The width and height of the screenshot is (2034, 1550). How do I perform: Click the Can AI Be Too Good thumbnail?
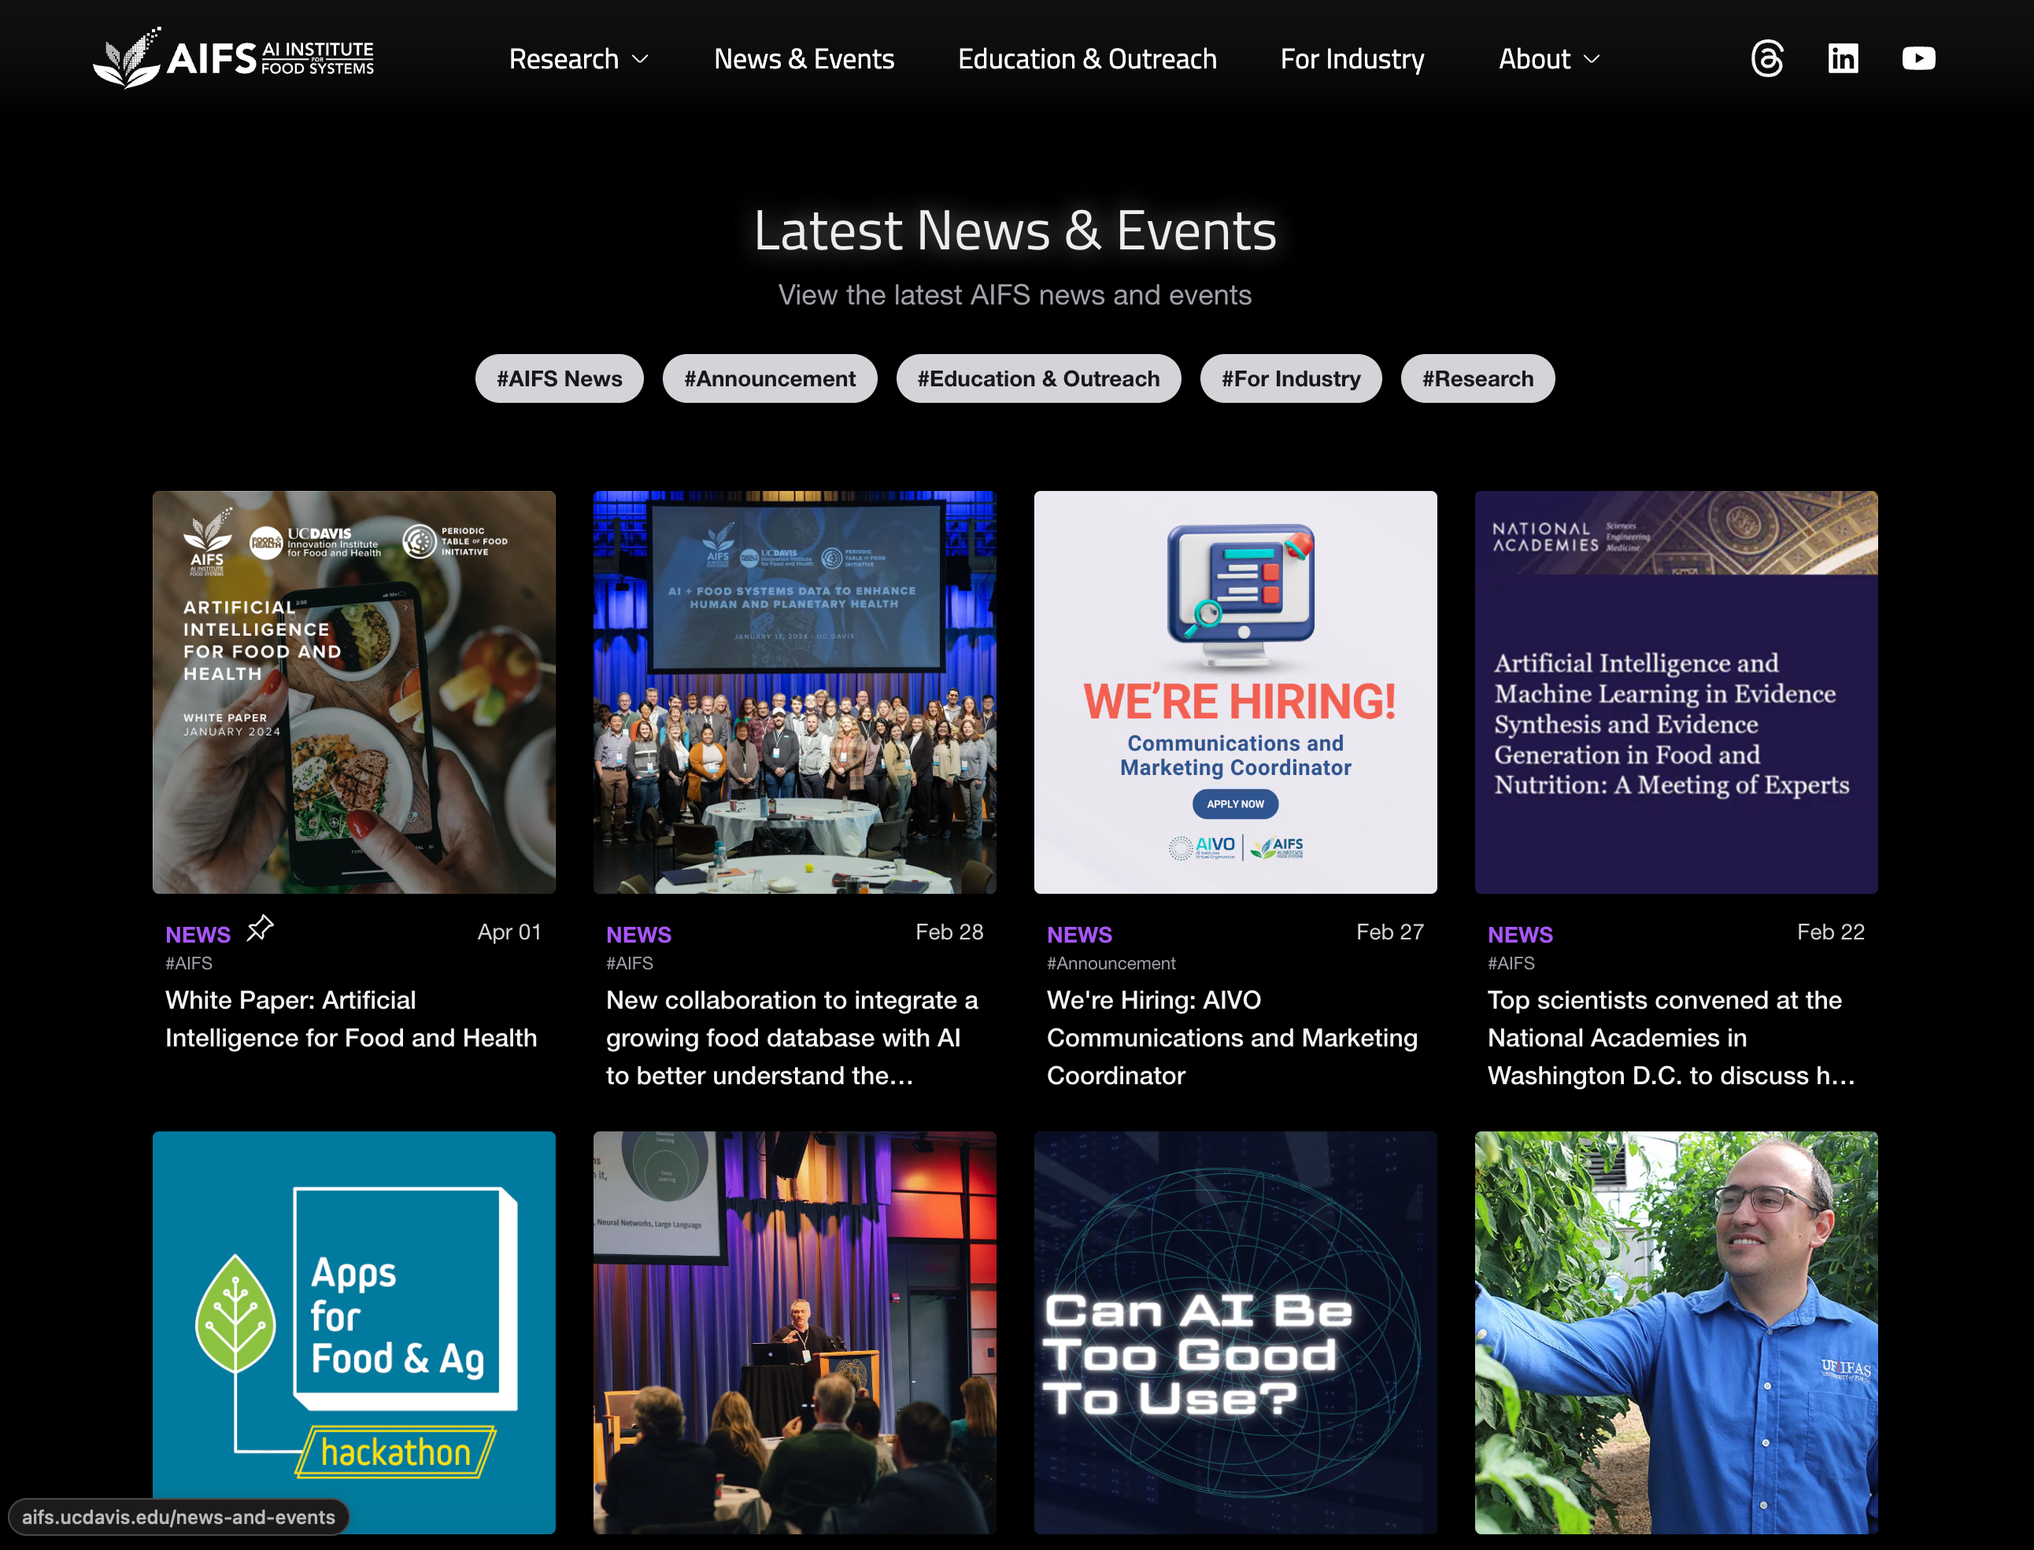[1235, 1331]
